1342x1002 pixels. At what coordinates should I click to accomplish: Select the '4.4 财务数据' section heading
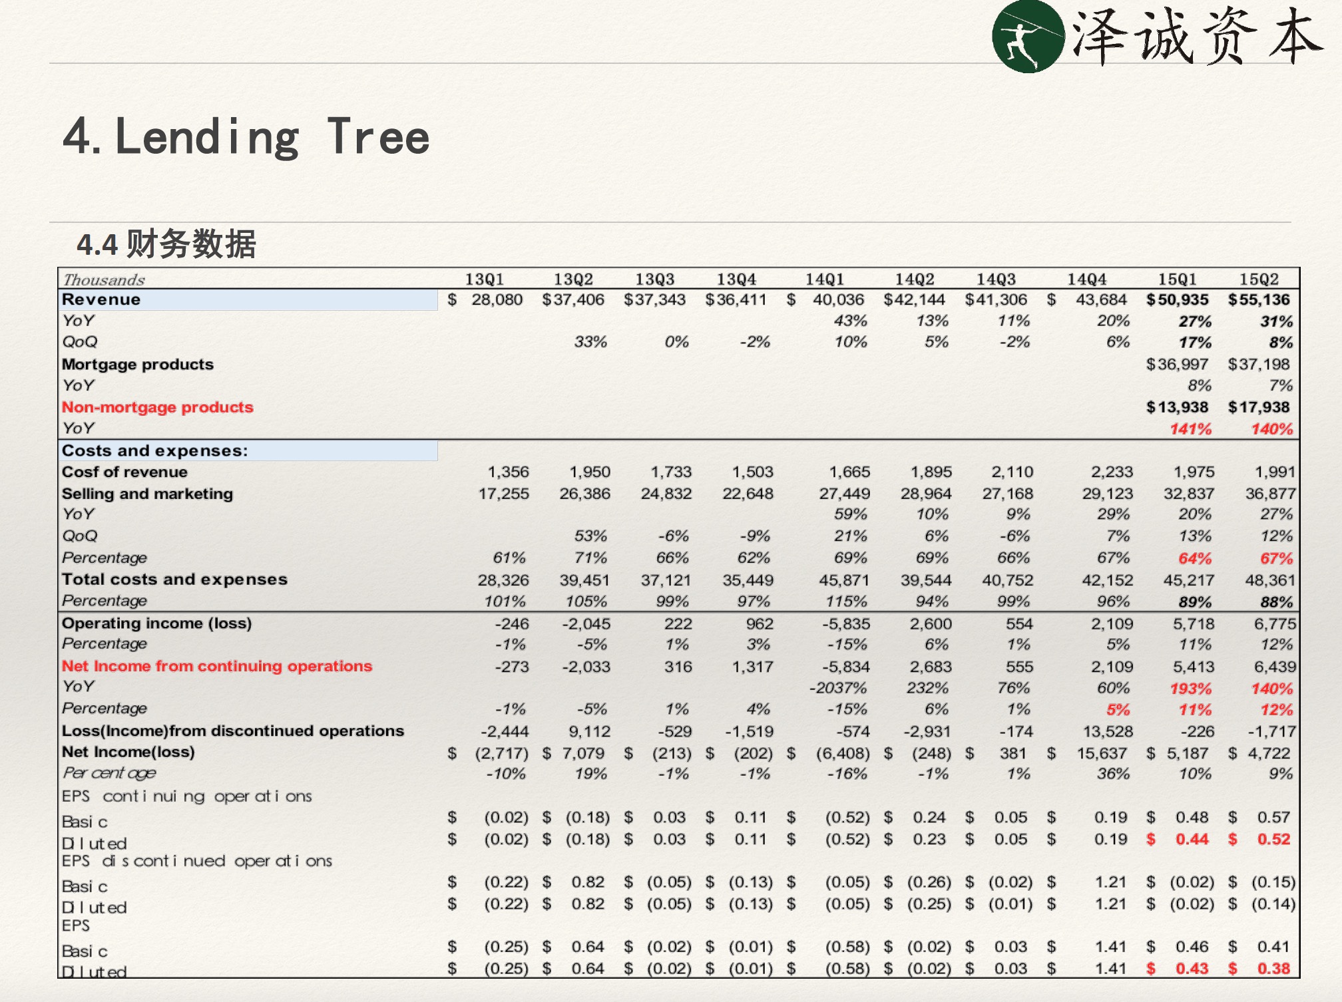pos(166,244)
